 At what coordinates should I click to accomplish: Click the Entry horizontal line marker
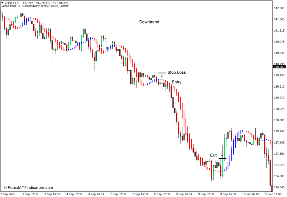pyautogui.click(x=161, y=83)
